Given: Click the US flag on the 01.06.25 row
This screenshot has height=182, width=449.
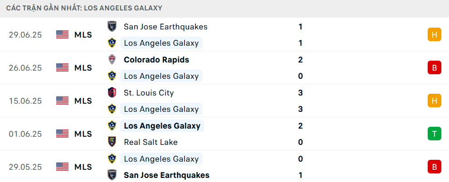Looking at the screenshot, I should point(63,134).
